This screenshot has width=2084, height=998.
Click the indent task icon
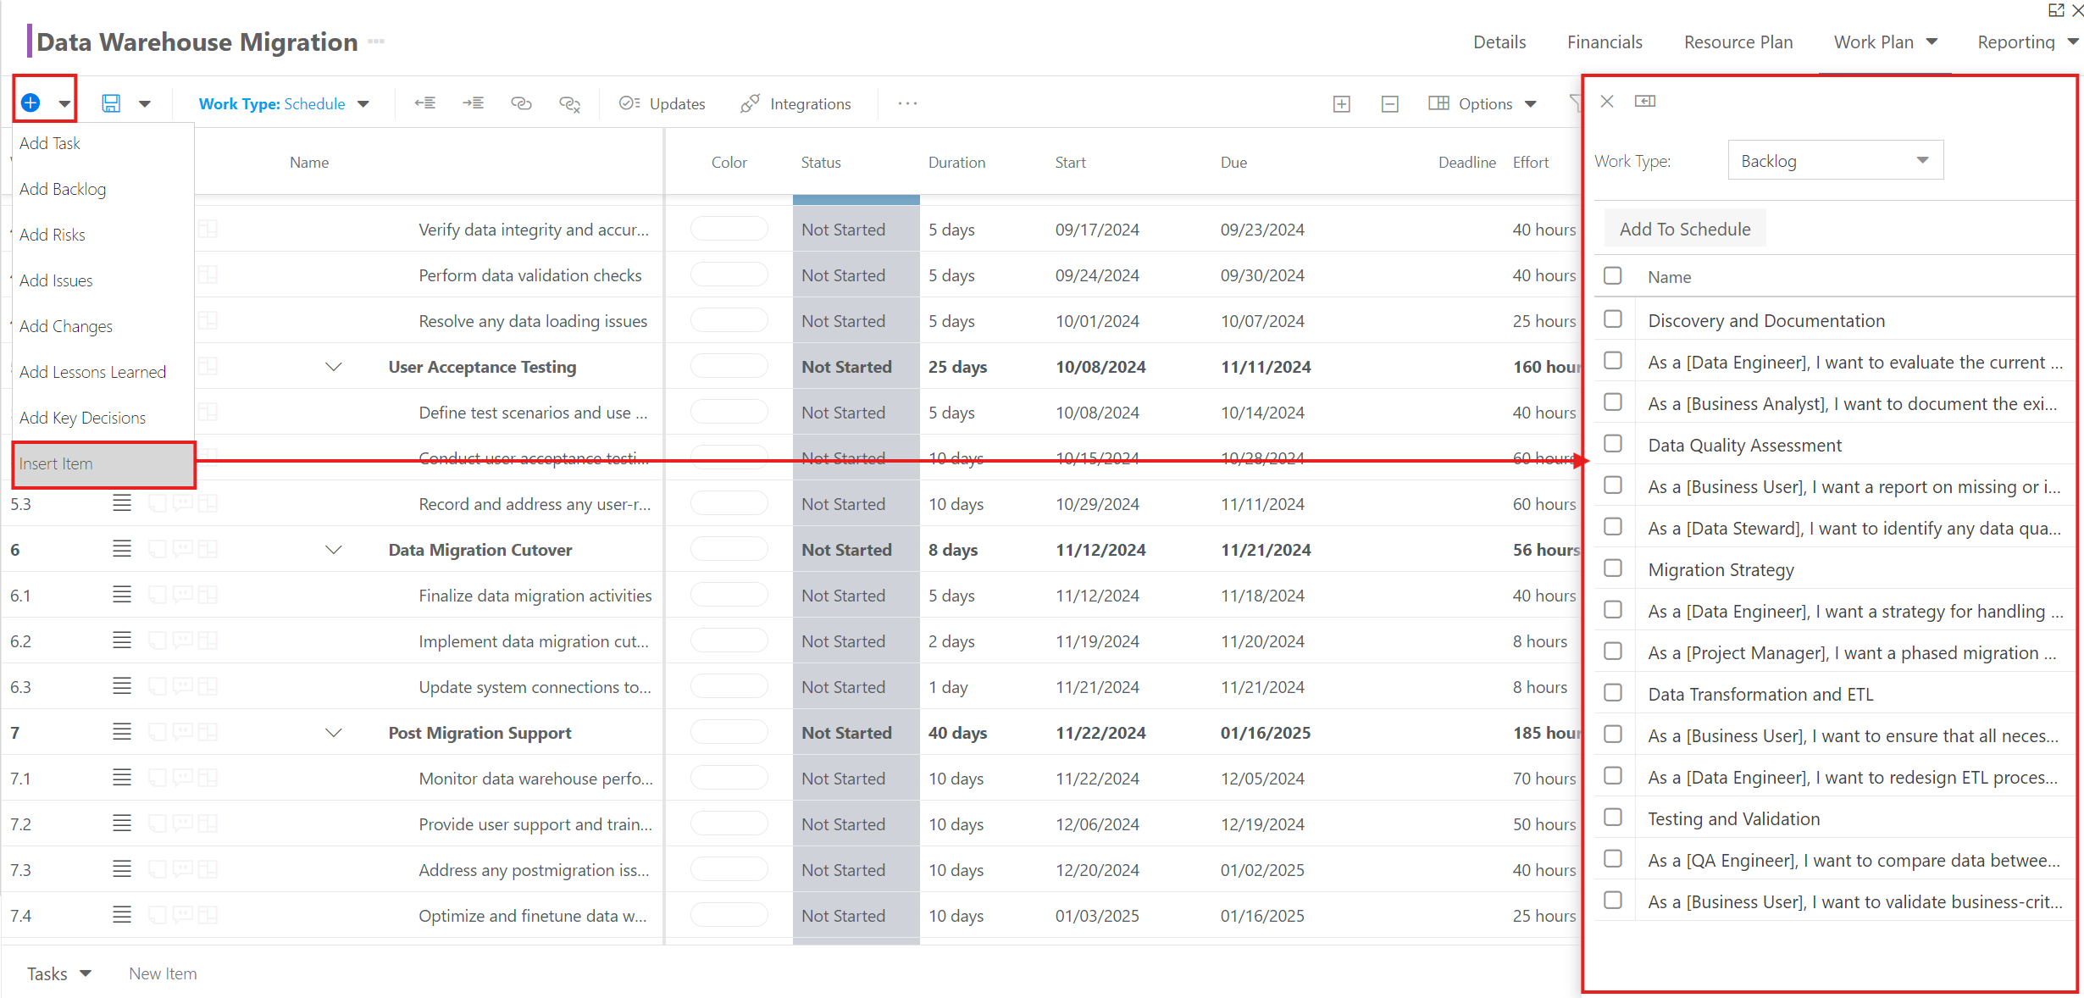pos(473,103)
